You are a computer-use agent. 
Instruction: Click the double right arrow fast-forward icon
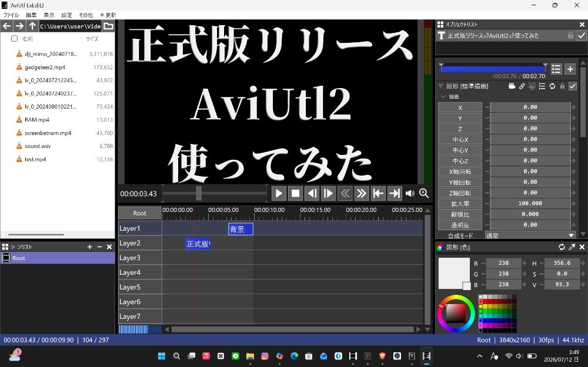[362, 194]
